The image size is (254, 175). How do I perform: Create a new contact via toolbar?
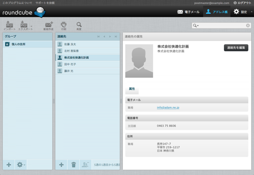tap(49, 25)
